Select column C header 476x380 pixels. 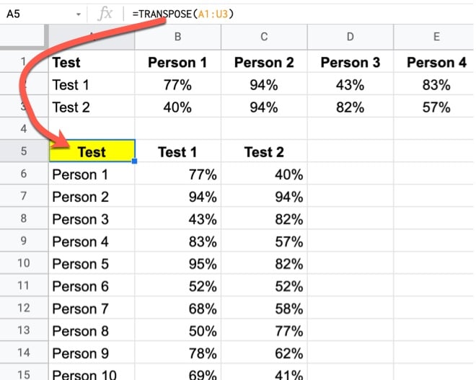point(264,37)
